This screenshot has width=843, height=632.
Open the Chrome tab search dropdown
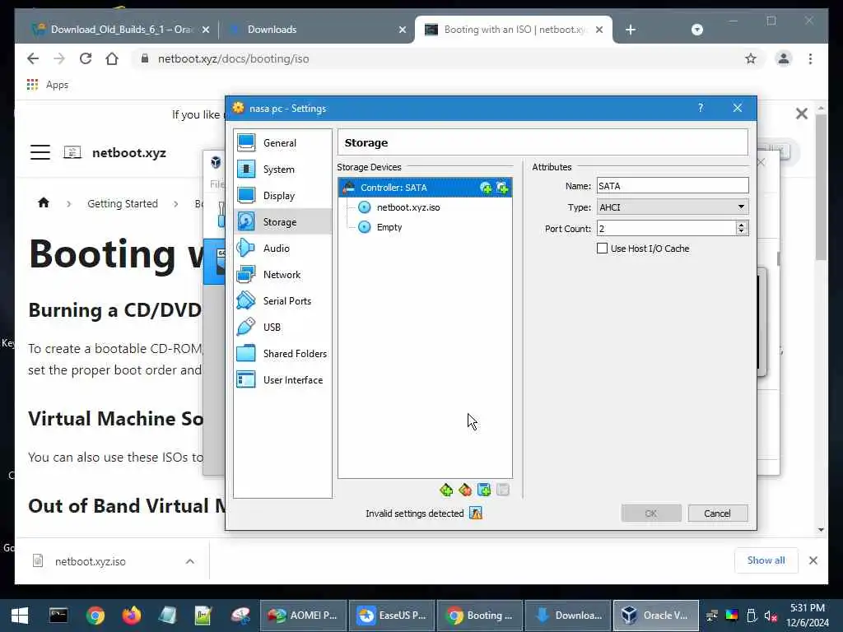(696, 30)
